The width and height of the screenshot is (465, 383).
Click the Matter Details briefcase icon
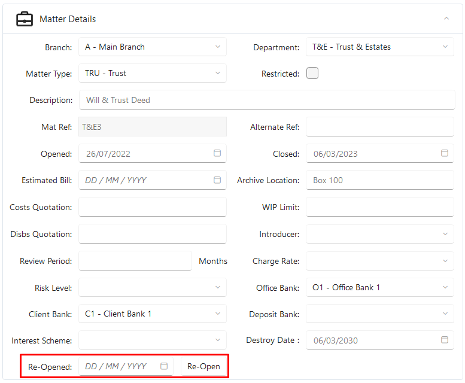pyautogui.click(x=25, y=19)
